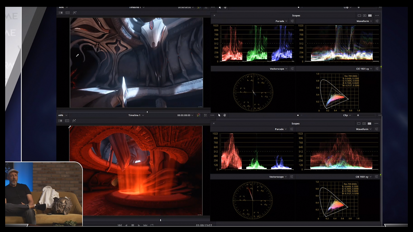Click the lower Scopes panel title

pyautogui.click(x=296, y=123)
